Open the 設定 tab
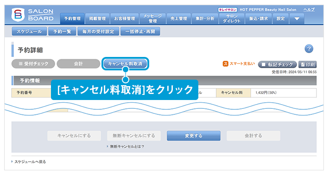Image resolution: width=329 pixels, height=175 pixels. (x=280, y=19)
